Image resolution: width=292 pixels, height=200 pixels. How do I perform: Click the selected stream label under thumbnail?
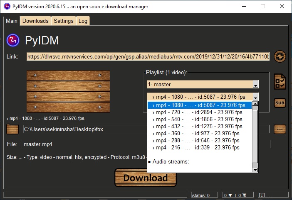click(x=45, y=118)
